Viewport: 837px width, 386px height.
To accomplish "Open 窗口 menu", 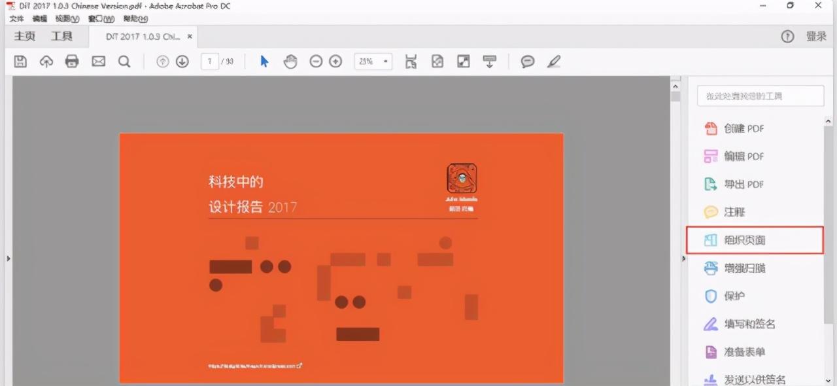I will [x=101, y=19].
